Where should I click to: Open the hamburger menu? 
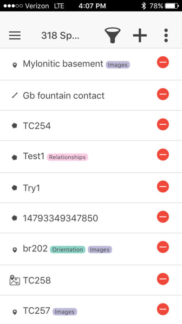click(15, 35)
